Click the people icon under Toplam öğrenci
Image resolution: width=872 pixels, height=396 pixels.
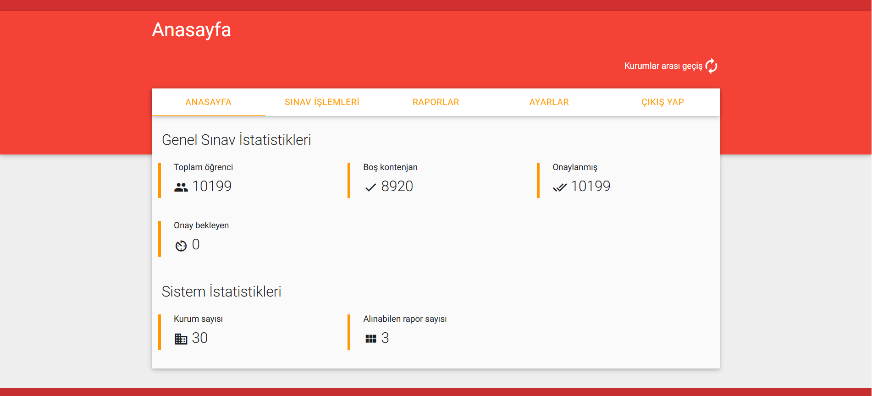click(181, 187)
